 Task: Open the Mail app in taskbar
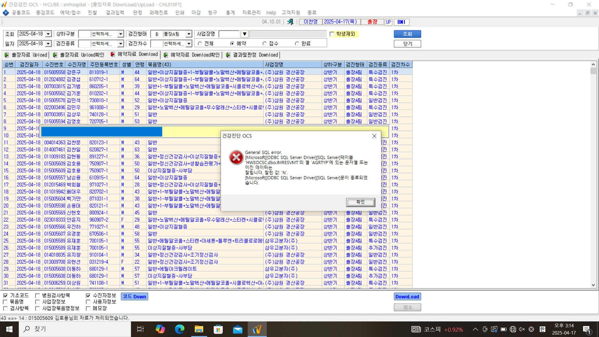coord(237,329)
